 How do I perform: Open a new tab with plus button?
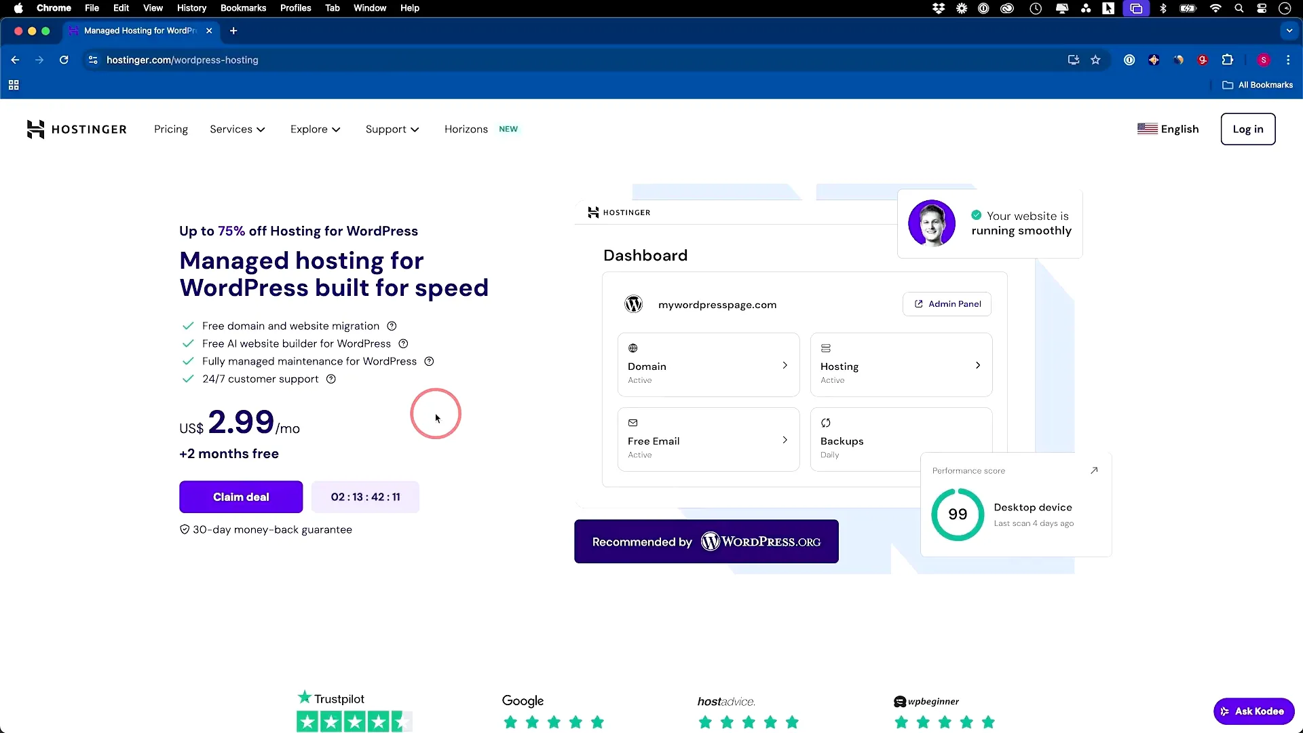[x=233, y=31]
